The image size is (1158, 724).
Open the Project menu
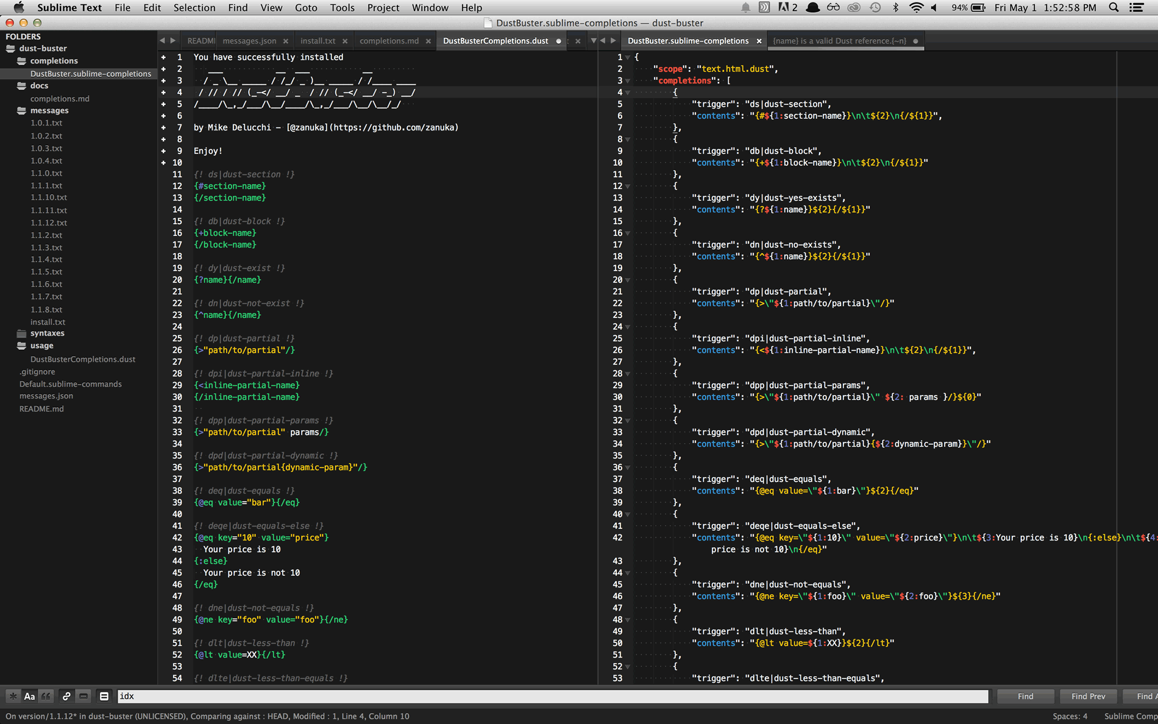coord(383,7)
